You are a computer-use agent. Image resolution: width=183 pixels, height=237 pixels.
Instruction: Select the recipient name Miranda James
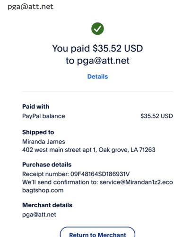(x=44, y=142)
